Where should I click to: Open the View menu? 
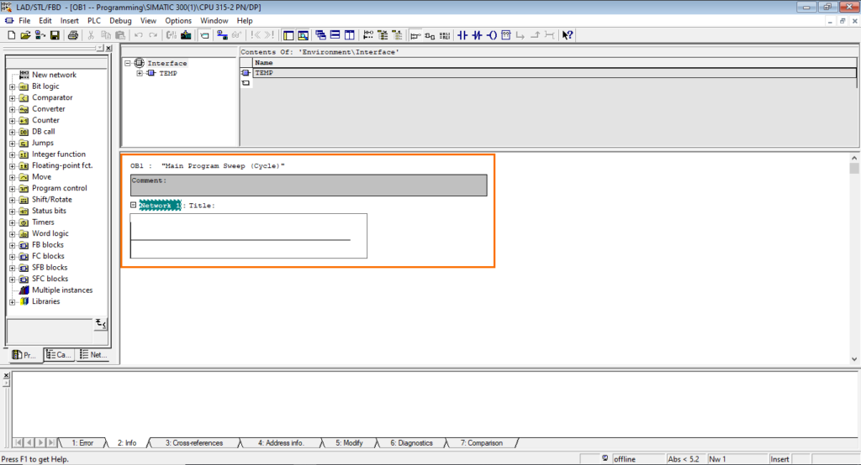(148, 21)
